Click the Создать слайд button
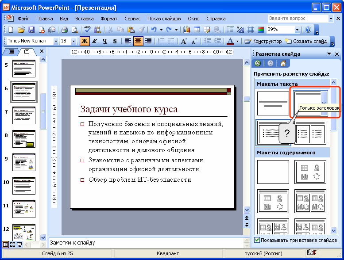Image resolution: width=344 pixels, height=260 pixels. [x=306, y=41]
